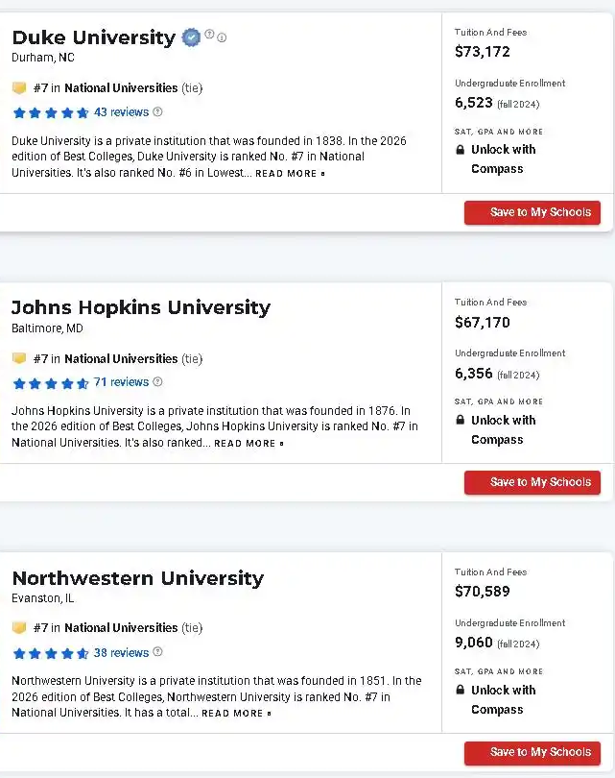Save Johns Hopkins University to My Schools
615x778 pixels.
[x=532, y=482]
